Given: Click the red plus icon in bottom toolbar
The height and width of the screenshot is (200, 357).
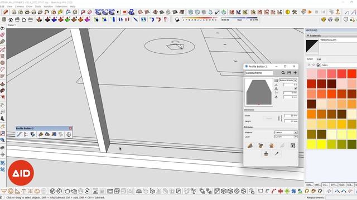Looking at the screenshot, I should 280,191.
